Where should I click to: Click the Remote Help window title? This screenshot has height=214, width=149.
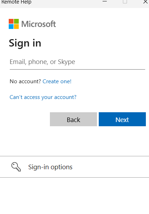(x=16, y=2)
